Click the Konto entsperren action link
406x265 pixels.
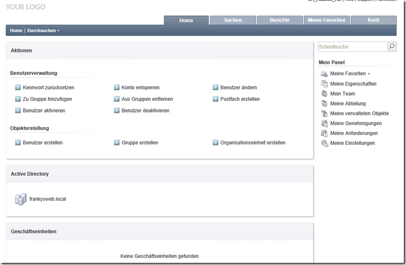coord(140,87)
